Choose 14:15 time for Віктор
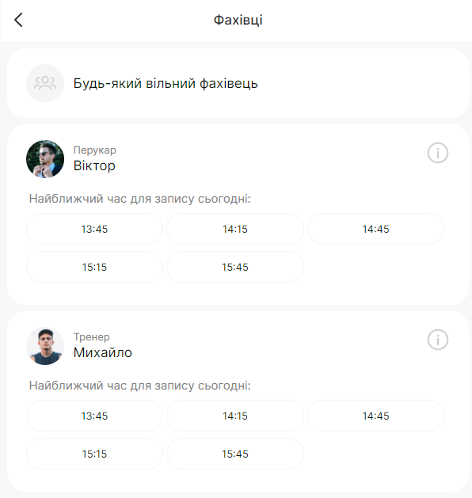This screenshot has width=472, height=498. pyautogui.click(x=235, y=229)
